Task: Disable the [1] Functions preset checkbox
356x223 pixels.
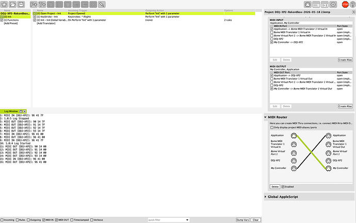Action: [2, 20]
